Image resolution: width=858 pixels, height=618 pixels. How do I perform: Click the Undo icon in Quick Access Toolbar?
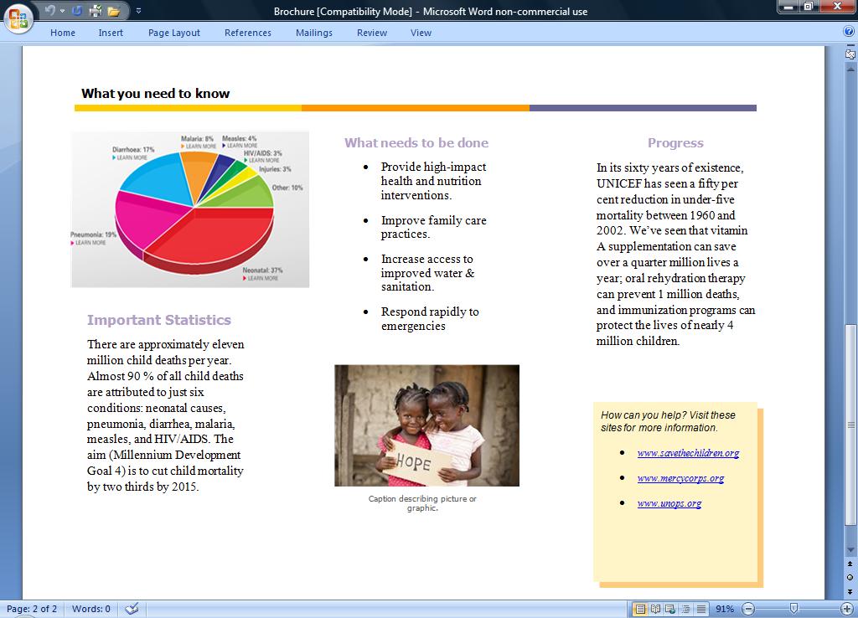click(50, 10)
